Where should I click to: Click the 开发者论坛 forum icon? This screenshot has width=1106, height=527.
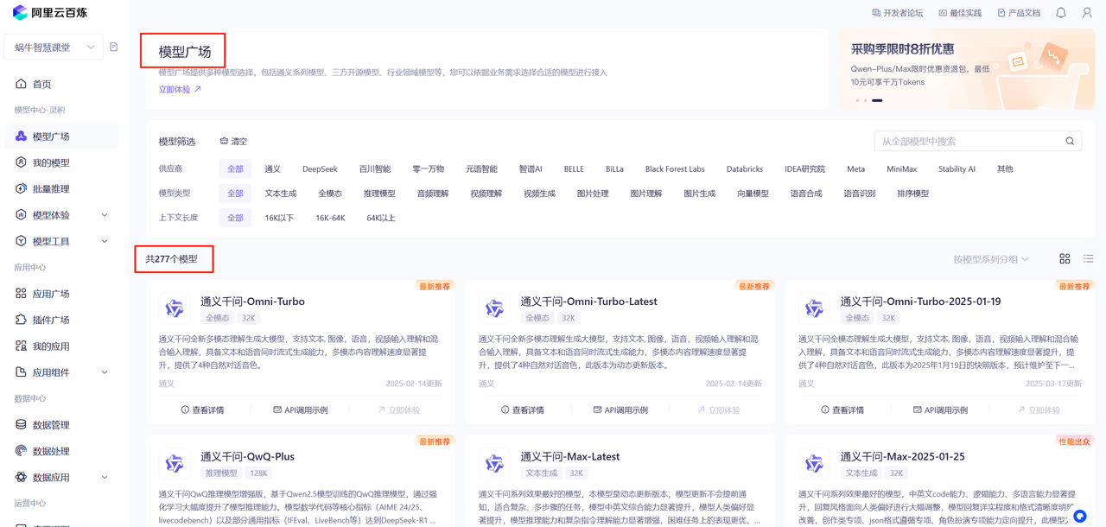pyautogui.click(x=876, y=13)
